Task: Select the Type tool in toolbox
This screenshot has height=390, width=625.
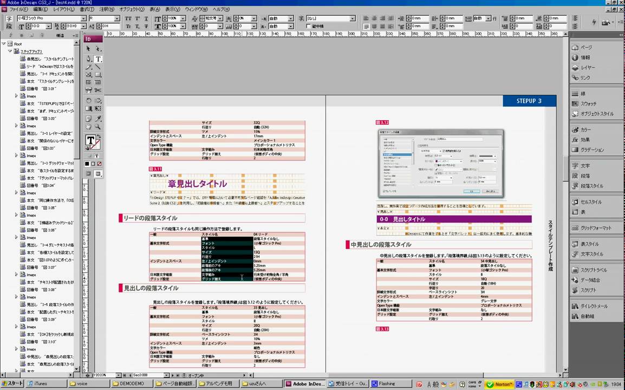Action: tap(98, 59)
